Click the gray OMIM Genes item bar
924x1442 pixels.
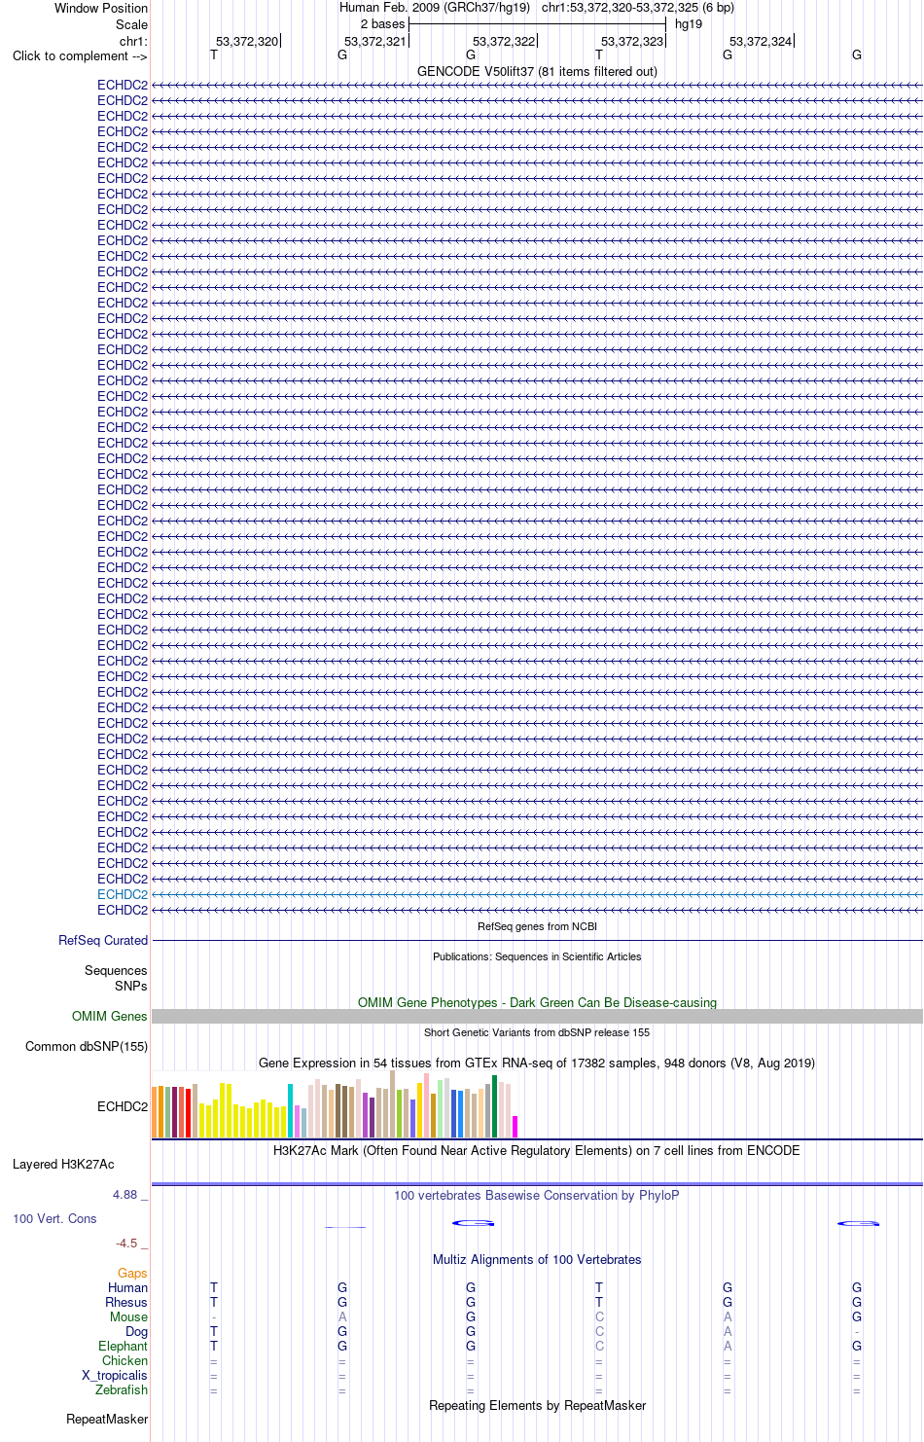(x=537, y=1017)
